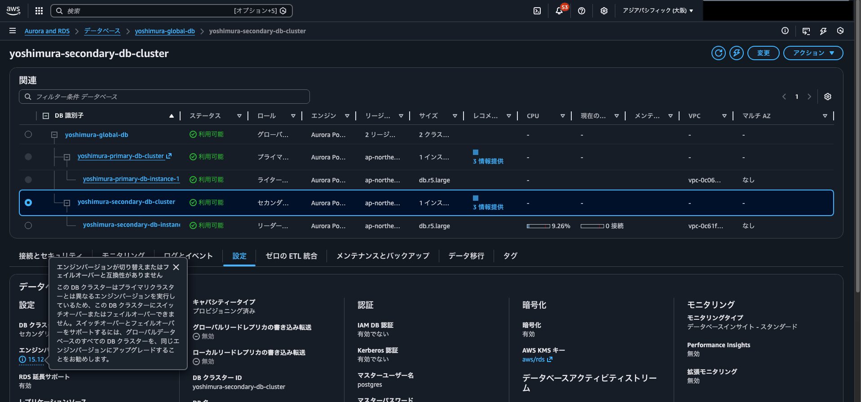The width and height of the screenshot is (861, 402).
Task: Open the yoshimura-primary-db-instance-1 link
Action: (x=131, y=179)
